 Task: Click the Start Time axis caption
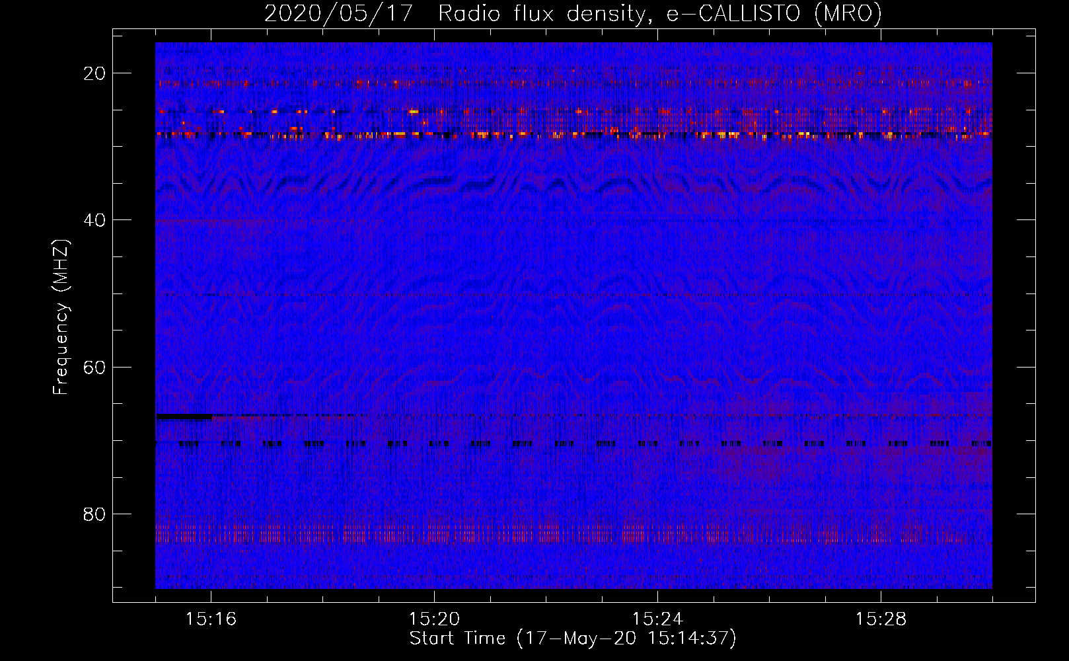pyautogui.click(x=572, y=639)
